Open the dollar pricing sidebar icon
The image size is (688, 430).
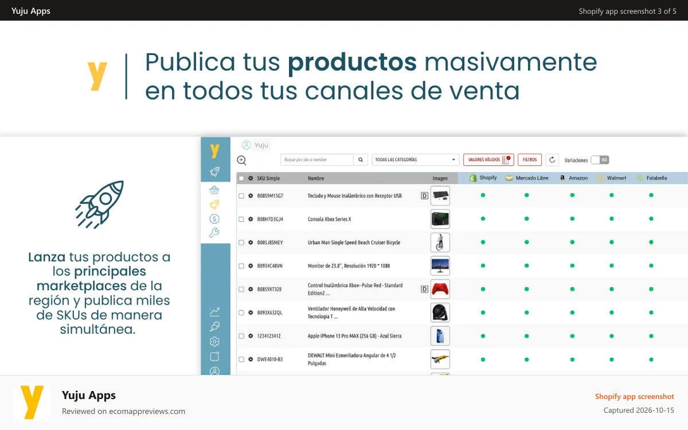[x=214, y=218]
